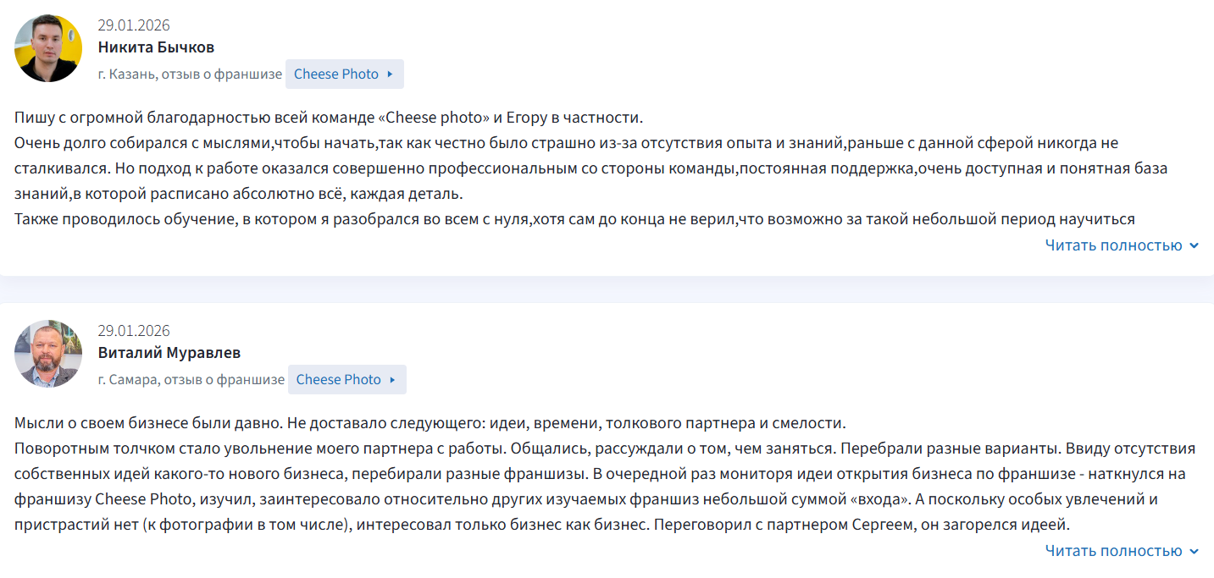1214x578 pixels.
Task: Click the "г. Самара, отзыв о франшизе" text
Action: tap(191, 380)
